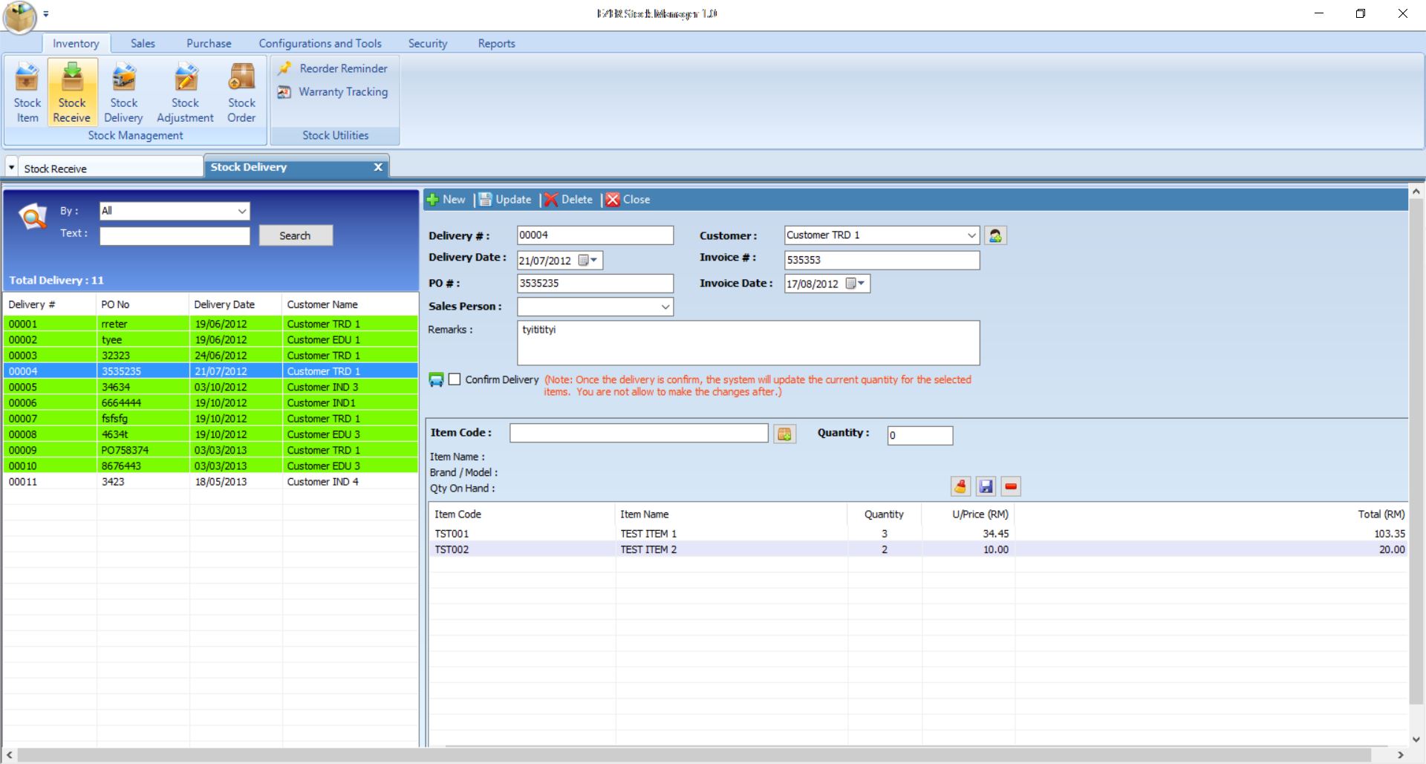Select delivery row 00002 tyee
The height and width of the screenshot is (764, 1426).
pyautogui.click(x=211, y=339)
